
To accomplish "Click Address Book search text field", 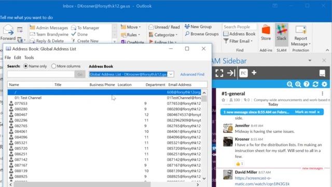I will tap(41, 74).
